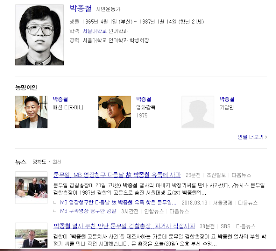Image resolution: width=276 pixels, height=251 pixels.
Task: Open the SBS news article thumbnail
Action: click(31, 236)
